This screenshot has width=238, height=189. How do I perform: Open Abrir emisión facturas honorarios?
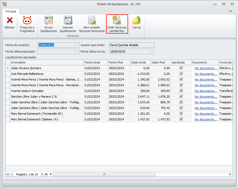coord(92,20)
